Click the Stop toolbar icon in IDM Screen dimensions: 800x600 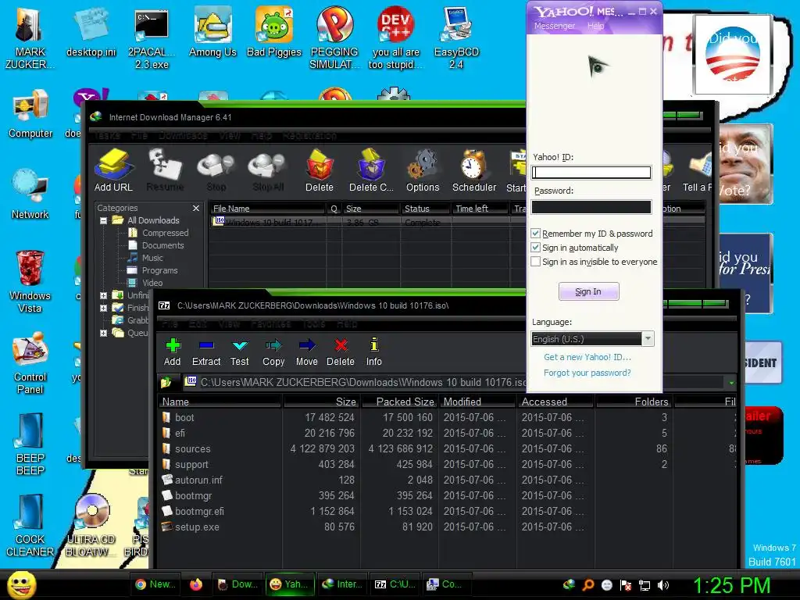[216, 166]
